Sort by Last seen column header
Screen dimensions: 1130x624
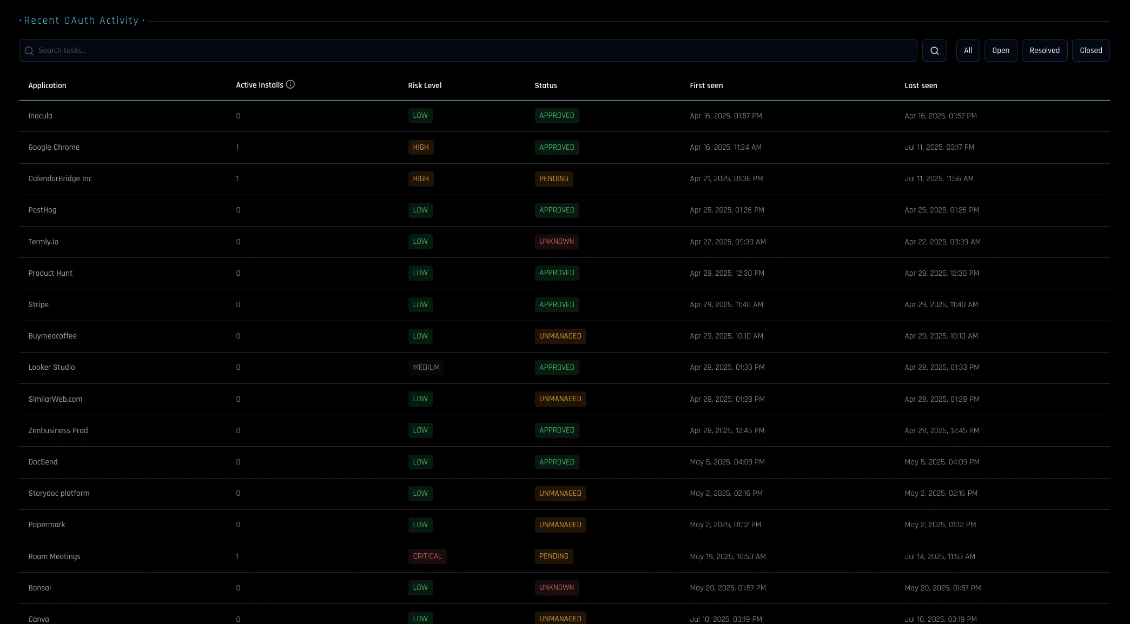[921, 85]
